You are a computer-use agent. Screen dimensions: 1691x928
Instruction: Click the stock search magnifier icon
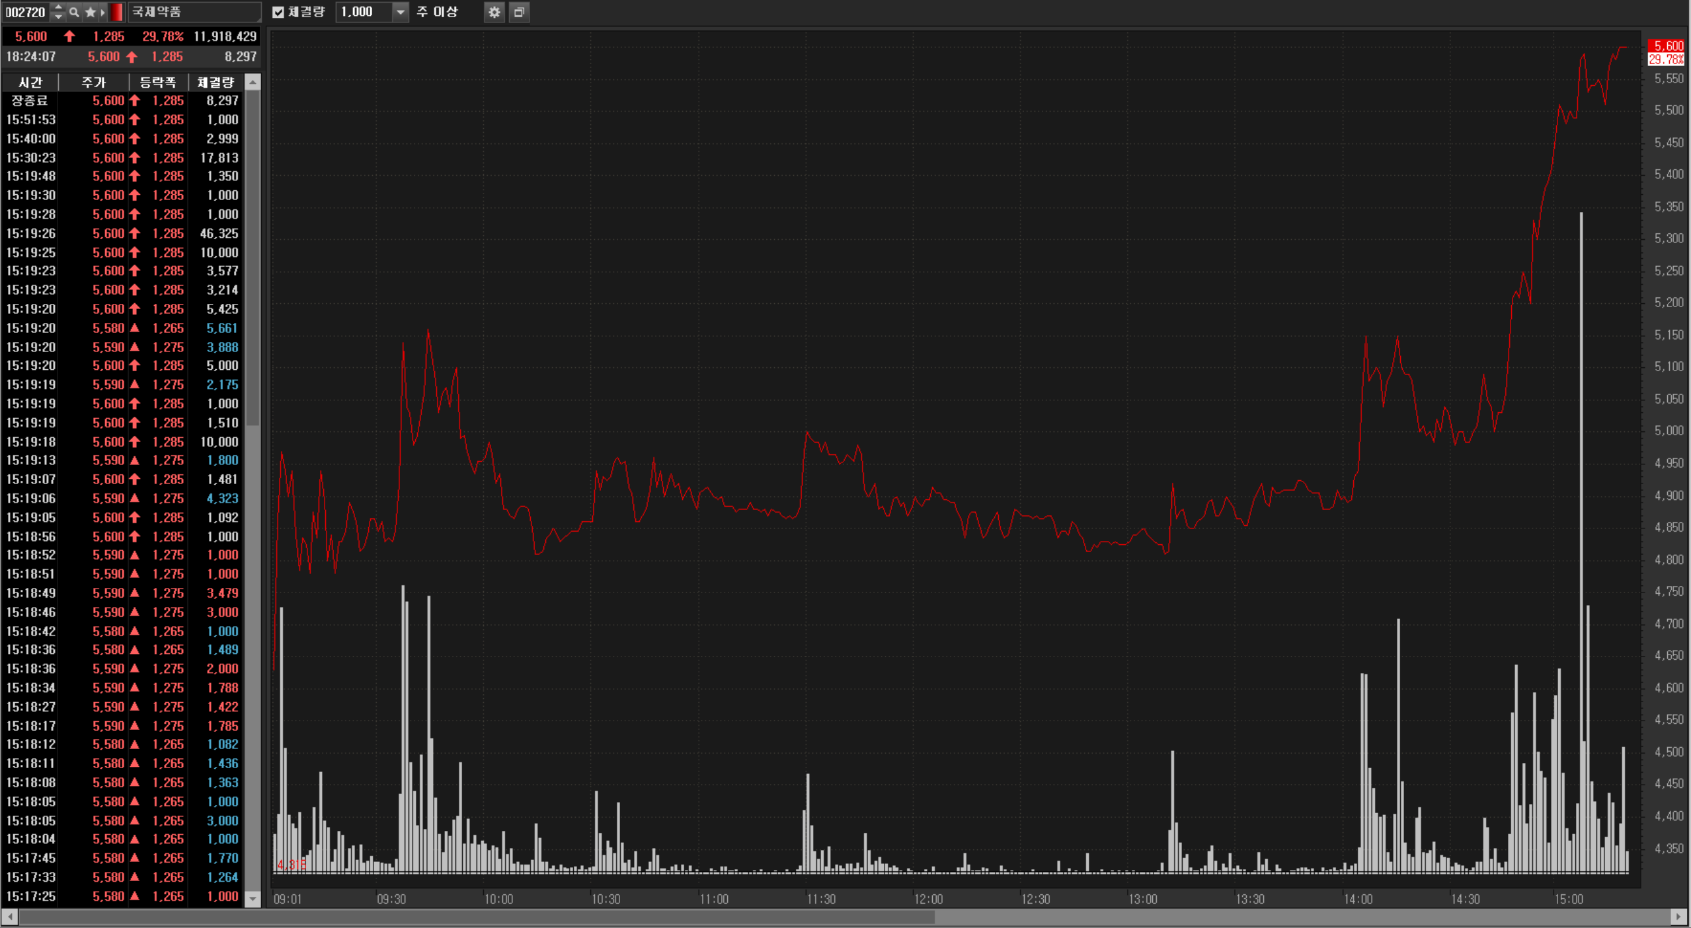[x=74, y=12]
